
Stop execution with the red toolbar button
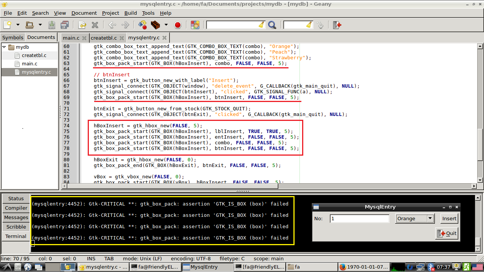(x=178, y=25)
